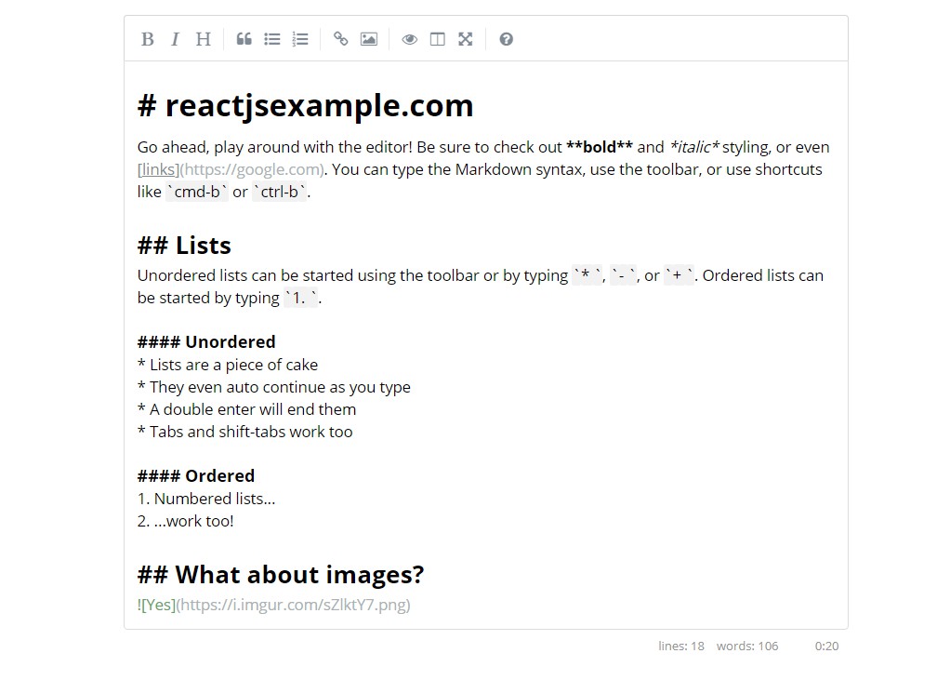Image resolution: width=950 pixels, height=680 pixels.
Task: Create an unordered list from the toolbar
Action: [271, 39]
